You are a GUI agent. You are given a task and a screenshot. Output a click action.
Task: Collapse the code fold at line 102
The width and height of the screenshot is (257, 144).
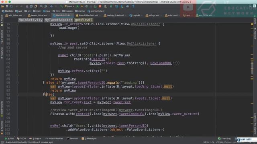pos(18,130)
